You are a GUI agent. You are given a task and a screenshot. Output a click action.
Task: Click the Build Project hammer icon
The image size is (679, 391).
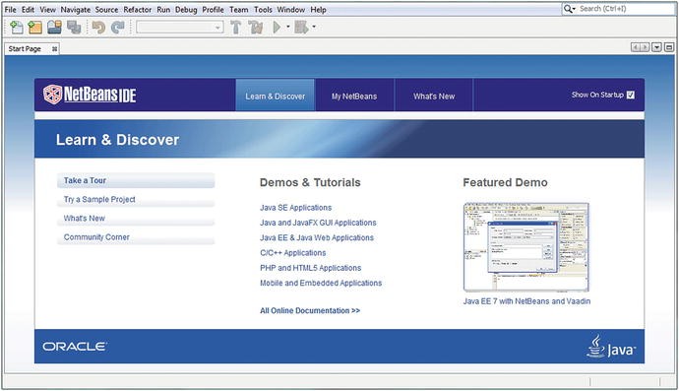click(236, 28)
